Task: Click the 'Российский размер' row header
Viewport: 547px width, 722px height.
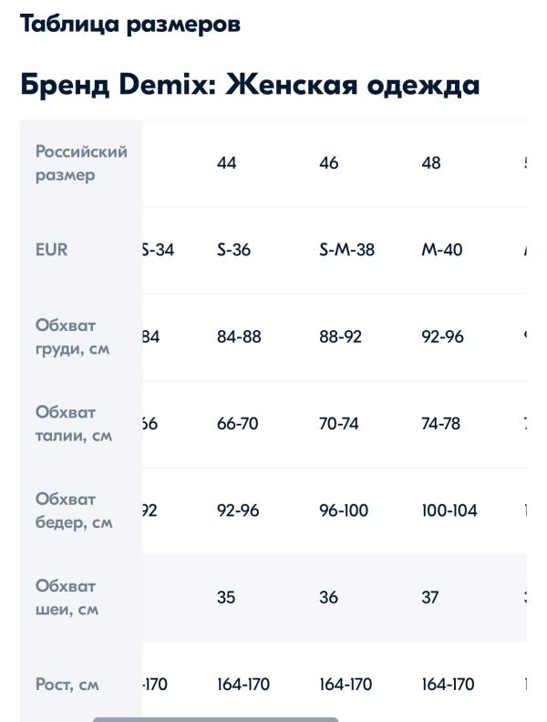Action: click(x=81, y=163)
